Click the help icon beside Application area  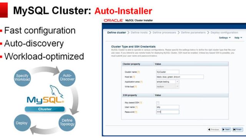tap(141, 82)
